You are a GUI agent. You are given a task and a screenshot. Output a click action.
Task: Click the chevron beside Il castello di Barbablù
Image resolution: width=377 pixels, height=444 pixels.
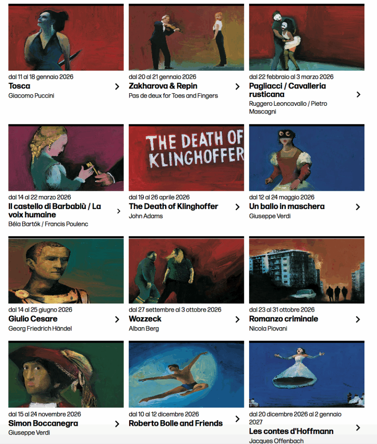pos(119,211)
